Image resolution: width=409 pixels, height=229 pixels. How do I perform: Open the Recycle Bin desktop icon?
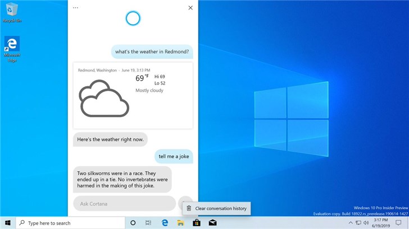pyautogui.click(x=12, y=13)
